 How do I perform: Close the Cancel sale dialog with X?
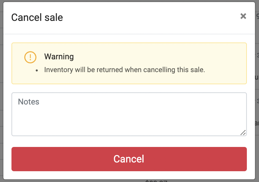243,16
